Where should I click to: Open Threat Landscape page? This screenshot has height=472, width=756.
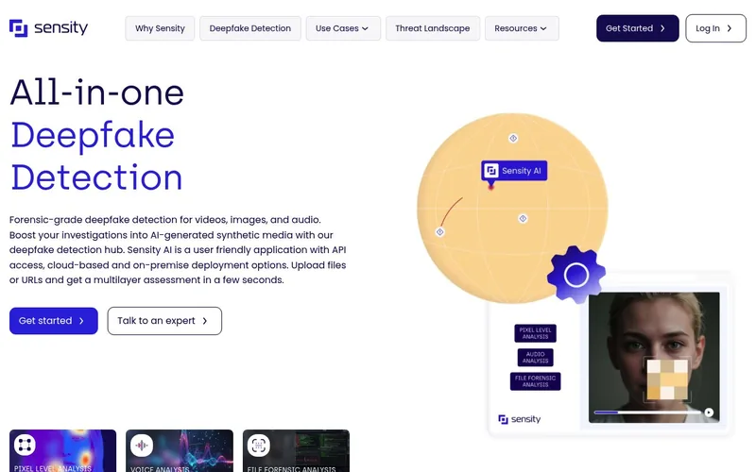(433, 28)
